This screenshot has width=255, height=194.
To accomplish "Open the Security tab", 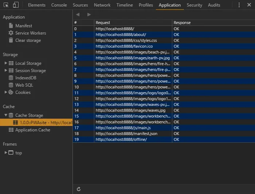I will (194, 5).
